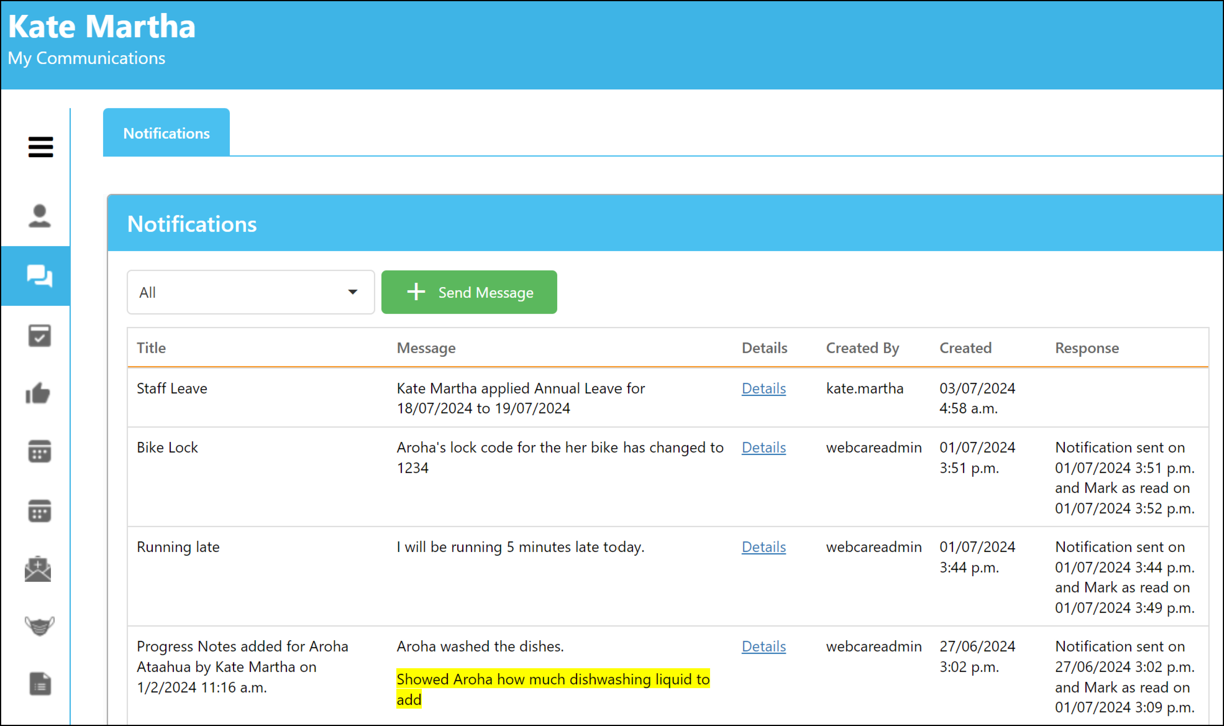Open the lower calendar grid icon in sidebar
This screenshot has width=1224, height=726.
pyautogui.click(x=39, y=511)
